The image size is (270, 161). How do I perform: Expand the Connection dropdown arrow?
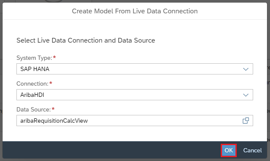(246, 95)
